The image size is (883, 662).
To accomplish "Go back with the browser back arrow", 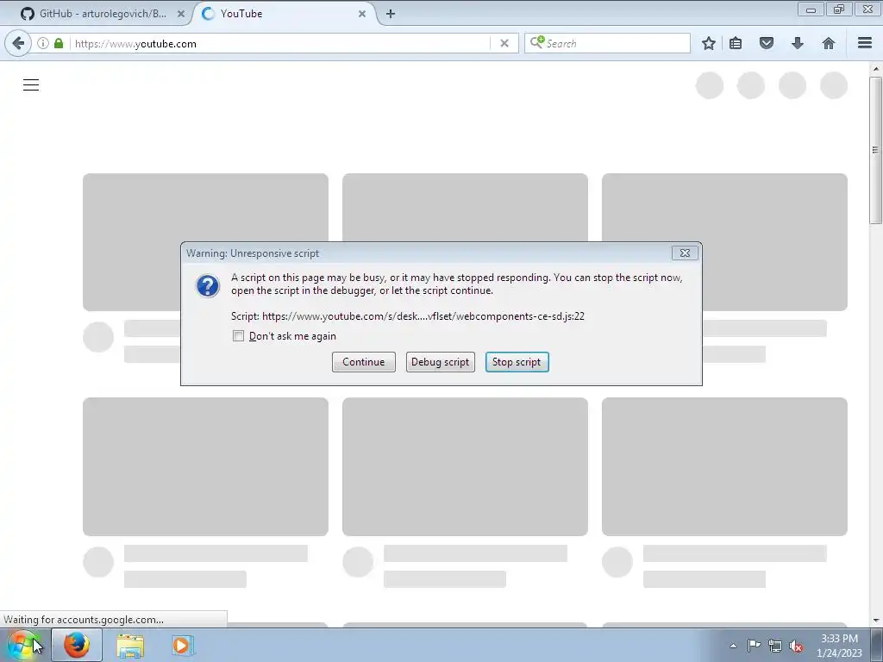I will 18,43.
